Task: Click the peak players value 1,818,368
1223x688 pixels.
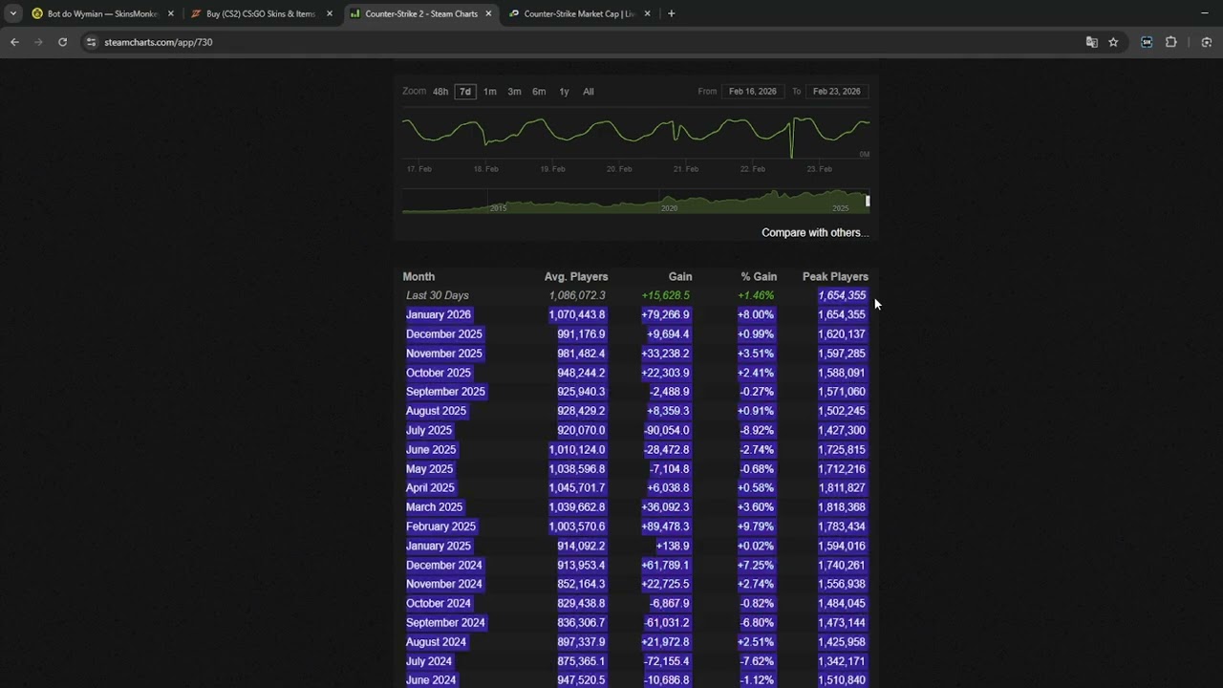Action: pyautogui.click(x=842, y=507)
